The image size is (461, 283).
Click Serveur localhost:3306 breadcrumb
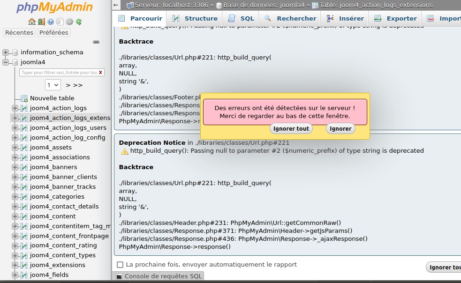(171, 5)
